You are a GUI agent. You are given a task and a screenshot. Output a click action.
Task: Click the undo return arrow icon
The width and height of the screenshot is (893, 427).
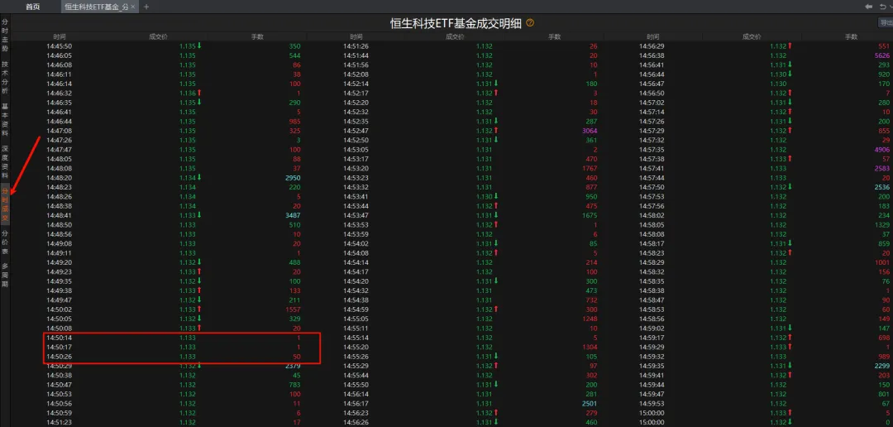(x=881, y=7)
